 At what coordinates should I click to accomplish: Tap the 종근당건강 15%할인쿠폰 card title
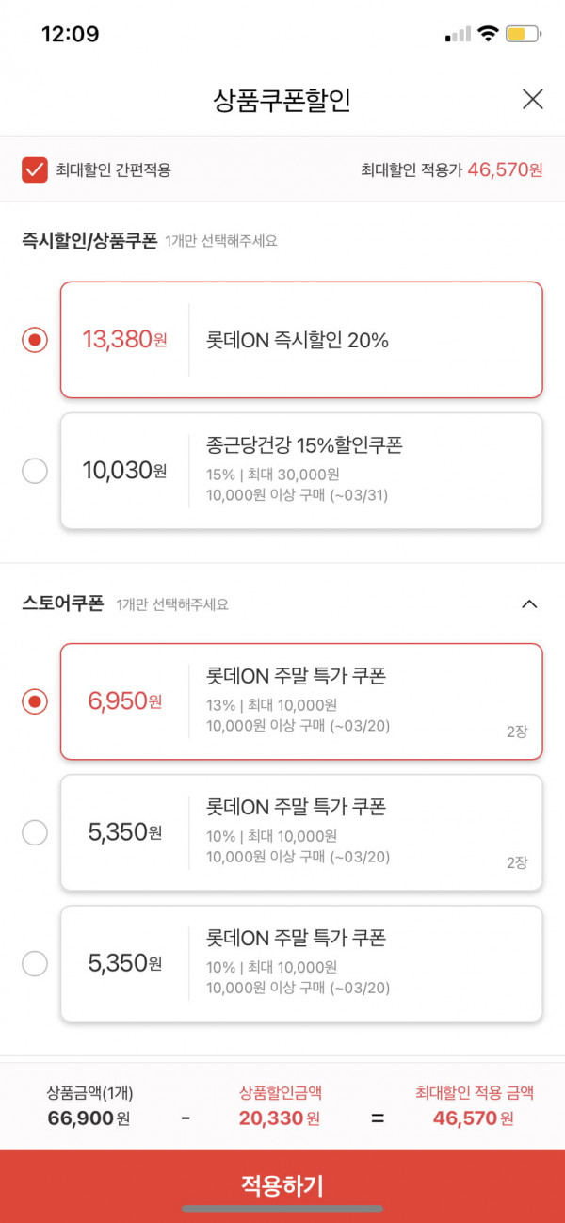[x=304, y=445]
